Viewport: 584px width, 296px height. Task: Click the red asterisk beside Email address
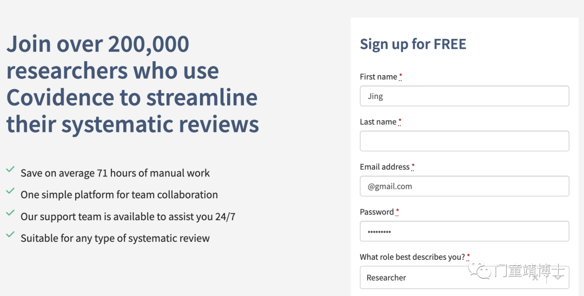[413, 166]
